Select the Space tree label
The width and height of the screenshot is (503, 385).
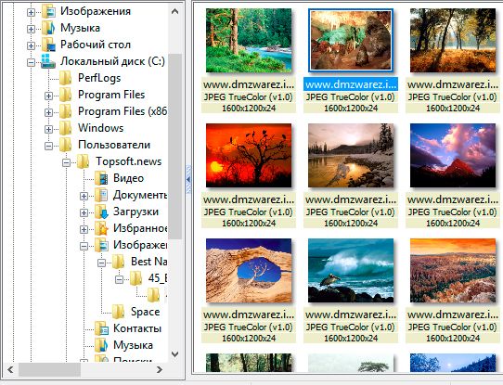tap(146, 312)
